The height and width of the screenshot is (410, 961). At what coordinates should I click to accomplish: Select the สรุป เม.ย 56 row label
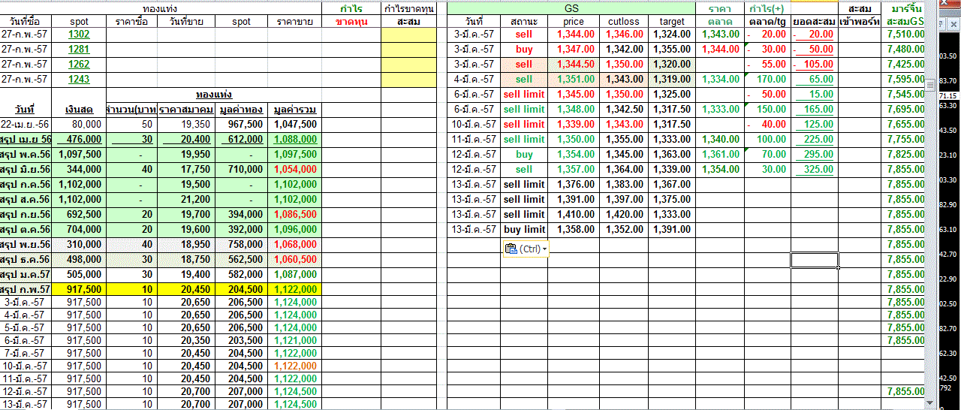(x=26, y=140)
